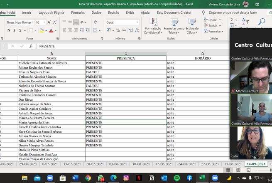Click insert function fx button
This screenshot has width=272, height=183.
coord(31,46)
